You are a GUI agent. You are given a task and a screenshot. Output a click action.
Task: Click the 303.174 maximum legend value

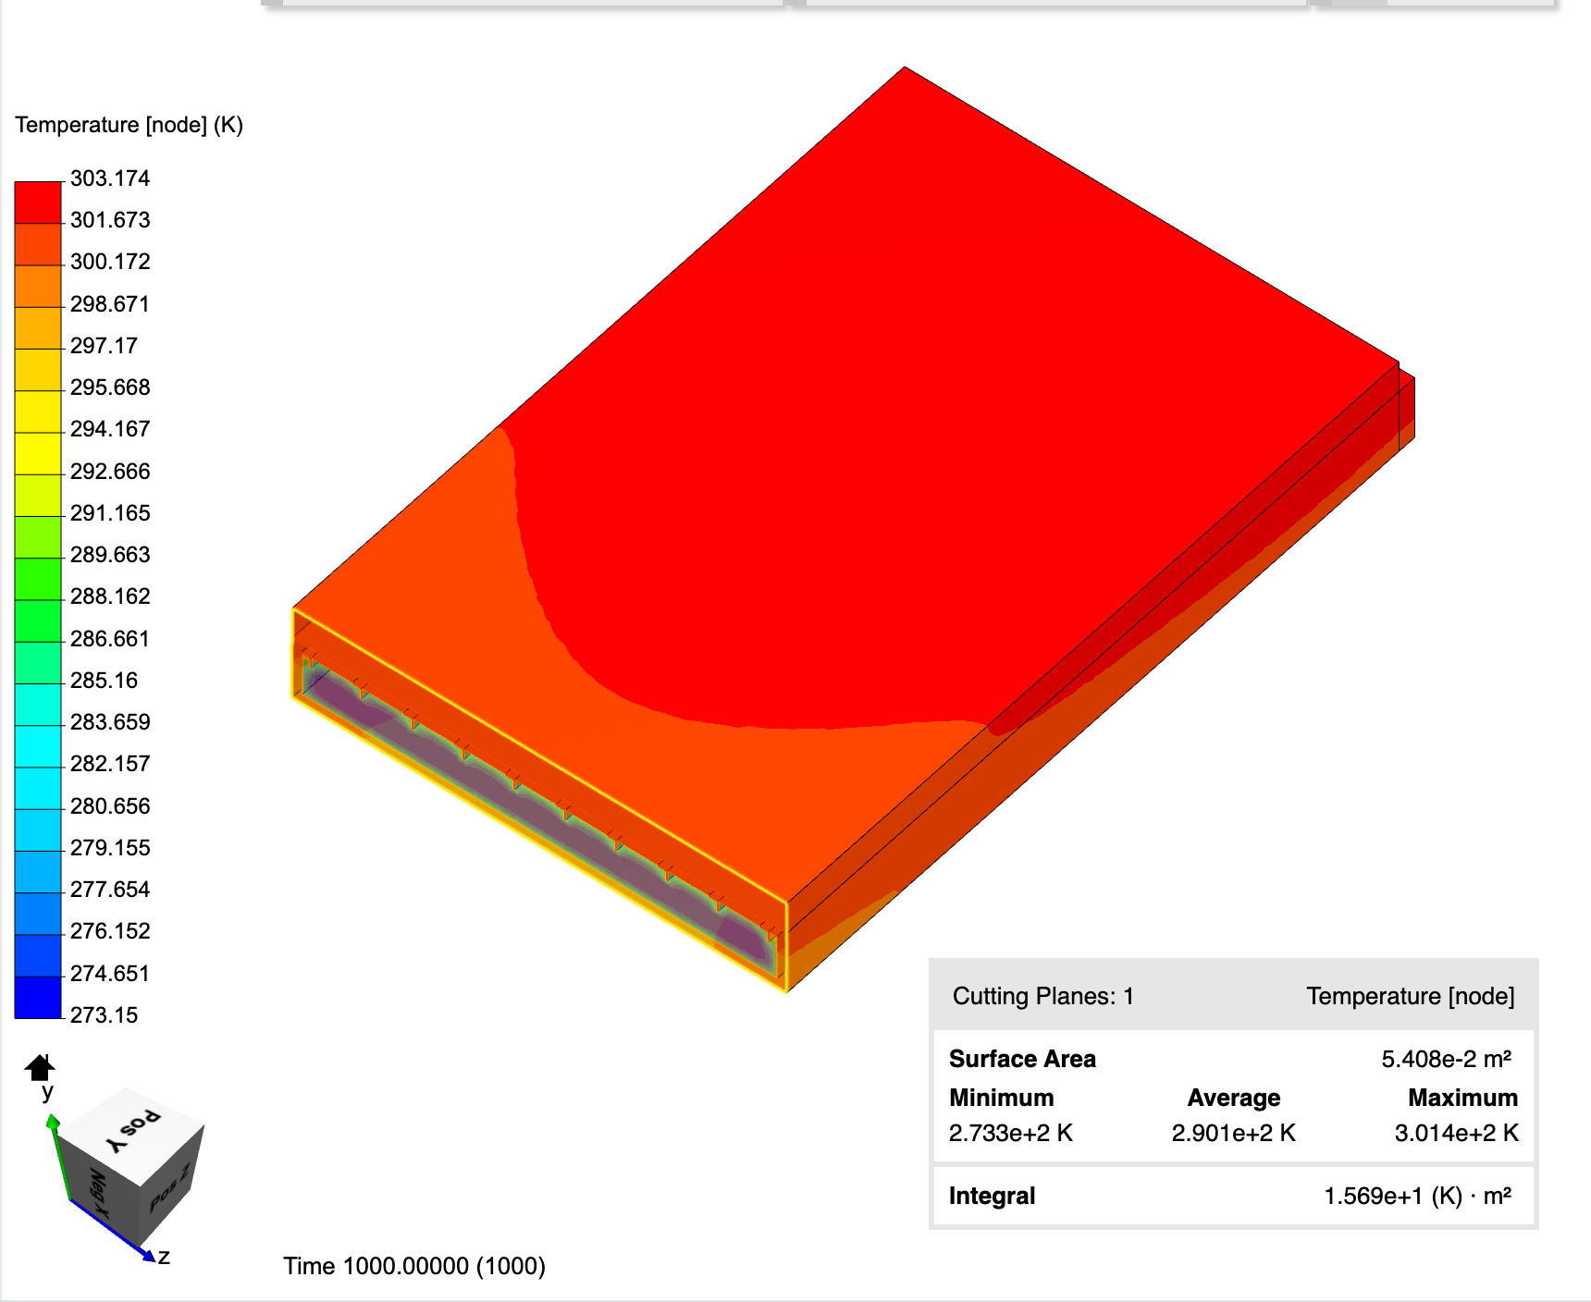pos(110,178)
